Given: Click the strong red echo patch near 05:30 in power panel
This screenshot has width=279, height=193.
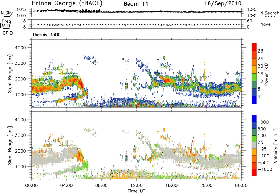Looking at the screenshot, I should [x=80, y=83].
